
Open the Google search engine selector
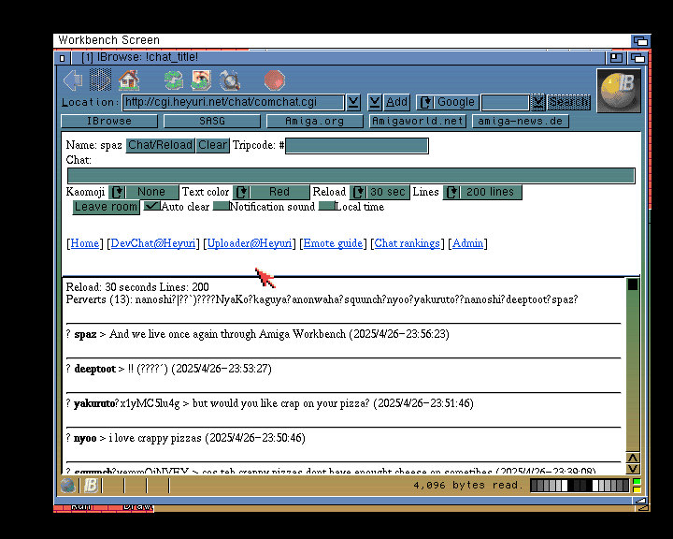tap(448, 102)
